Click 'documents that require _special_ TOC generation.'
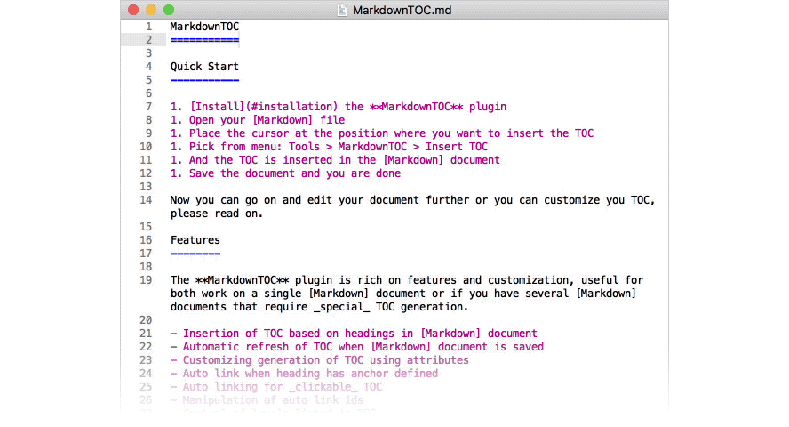 coord(320,307)
